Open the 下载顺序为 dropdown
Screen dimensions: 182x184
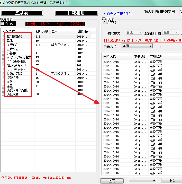point(134,32)
